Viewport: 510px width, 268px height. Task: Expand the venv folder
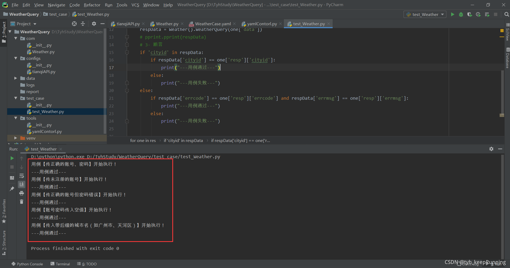[16, 138]
